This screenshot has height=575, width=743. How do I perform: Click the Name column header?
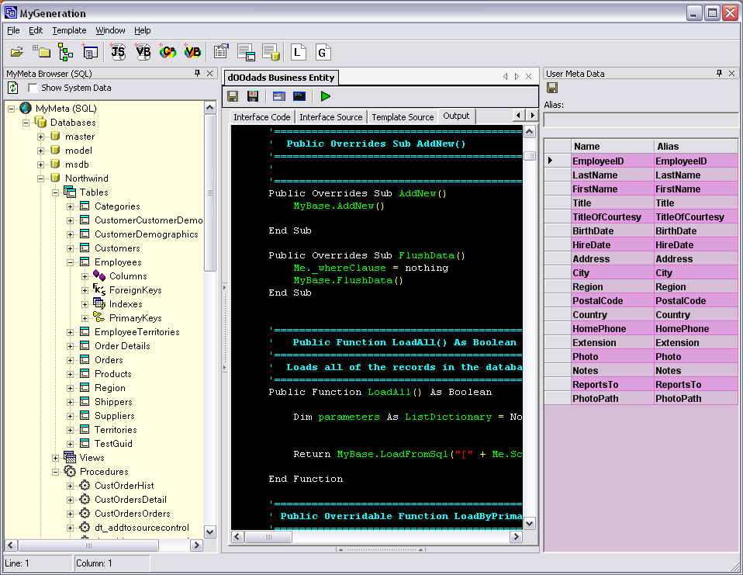pyautogui.click(x=612, y=147)
